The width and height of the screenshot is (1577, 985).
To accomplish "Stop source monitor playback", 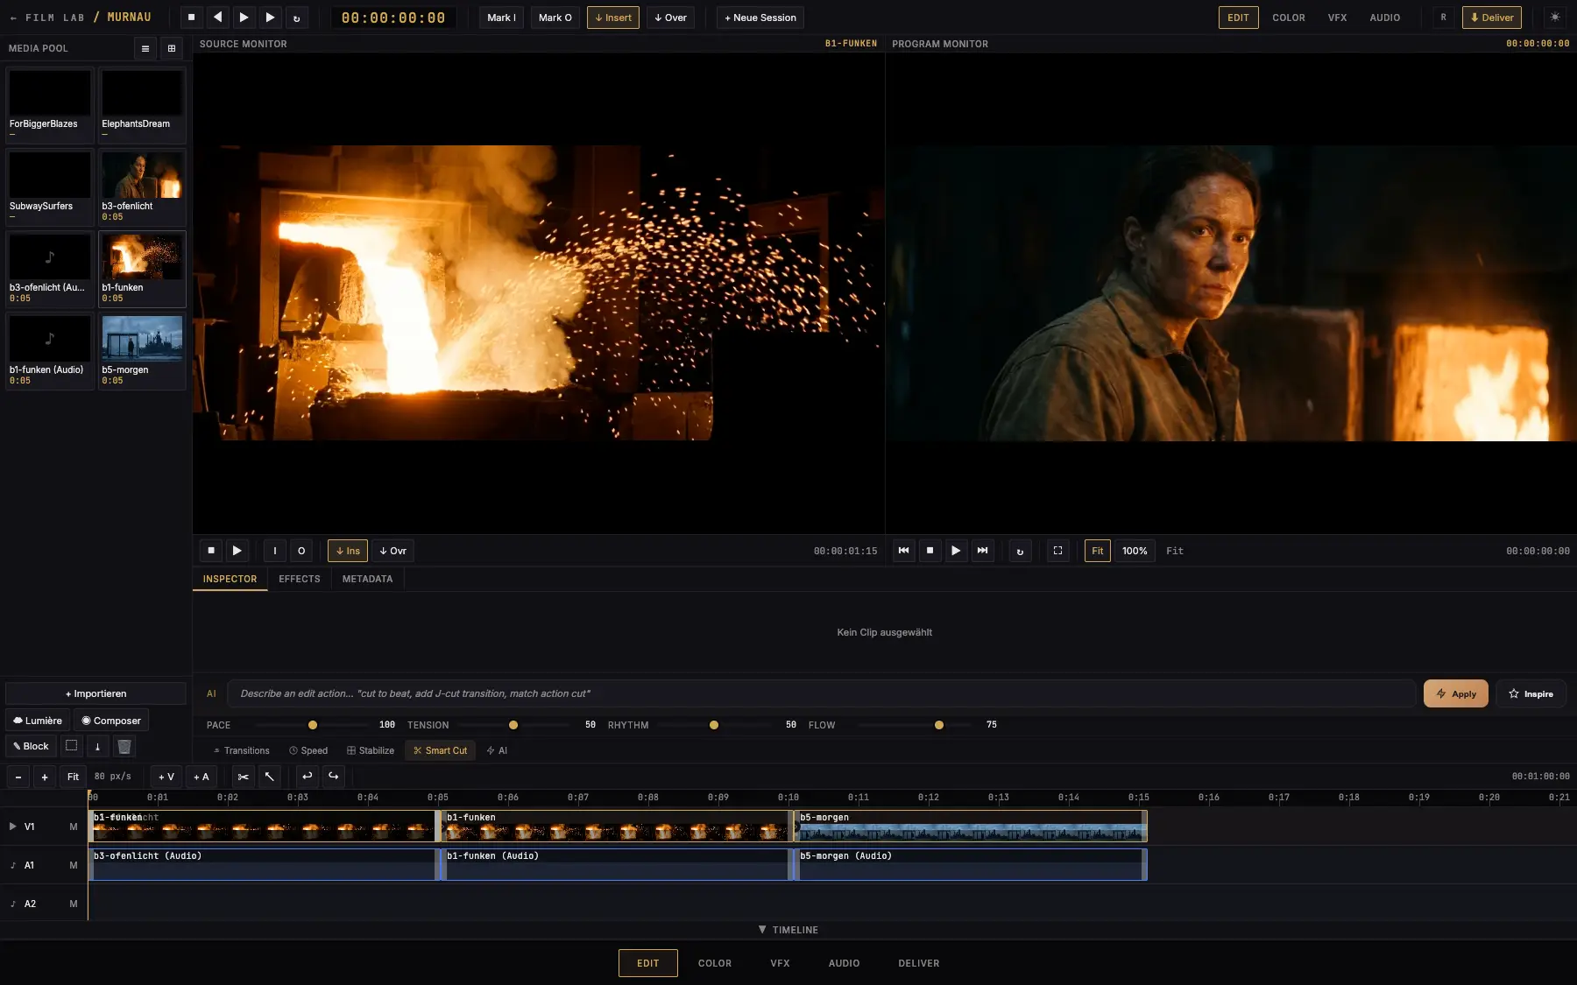I will tap(211, 551).
